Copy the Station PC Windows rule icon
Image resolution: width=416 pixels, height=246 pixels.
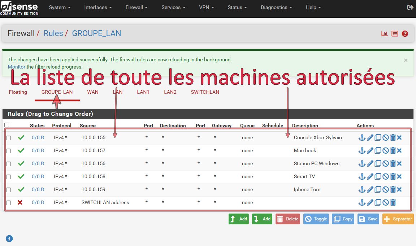[x=378, y=163]
